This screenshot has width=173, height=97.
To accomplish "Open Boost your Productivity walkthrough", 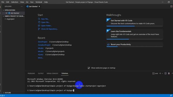I will point(135,44).
